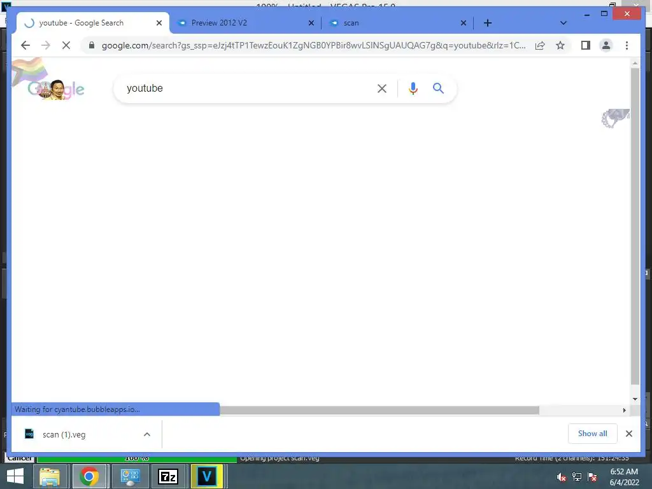Submit search with magnifier icon
The height and width of the screenshot is (489, 652).
click(438, 88)
